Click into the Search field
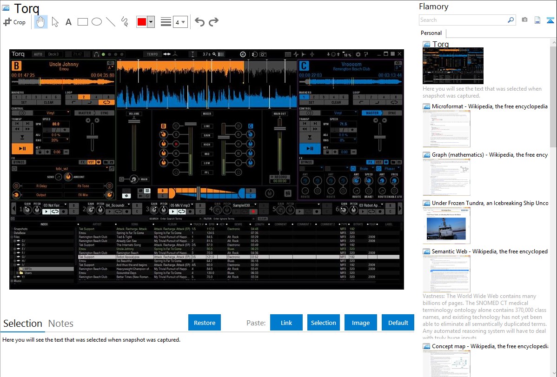The height and width of the screenshot is (377, 557). 463,20
